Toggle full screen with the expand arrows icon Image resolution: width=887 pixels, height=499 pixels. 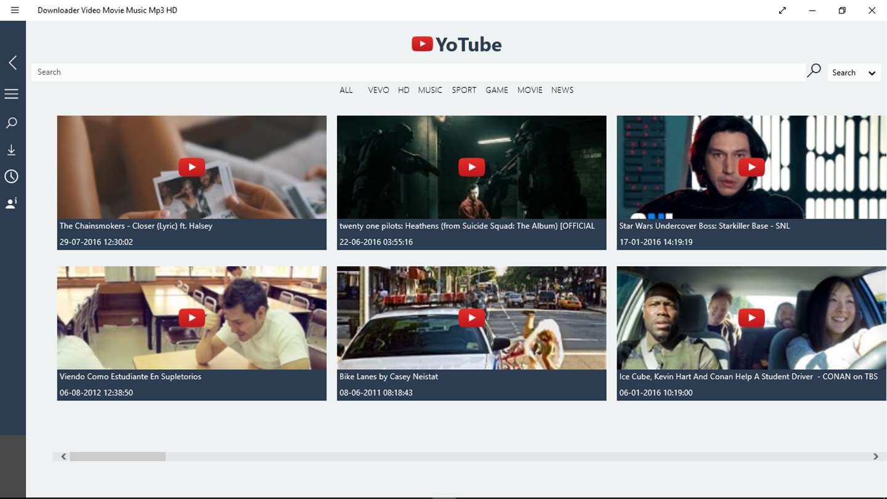[782, 10]
